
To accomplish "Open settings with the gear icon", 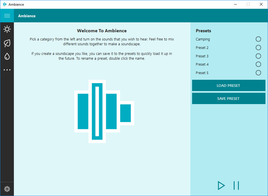I will (7, 189).
